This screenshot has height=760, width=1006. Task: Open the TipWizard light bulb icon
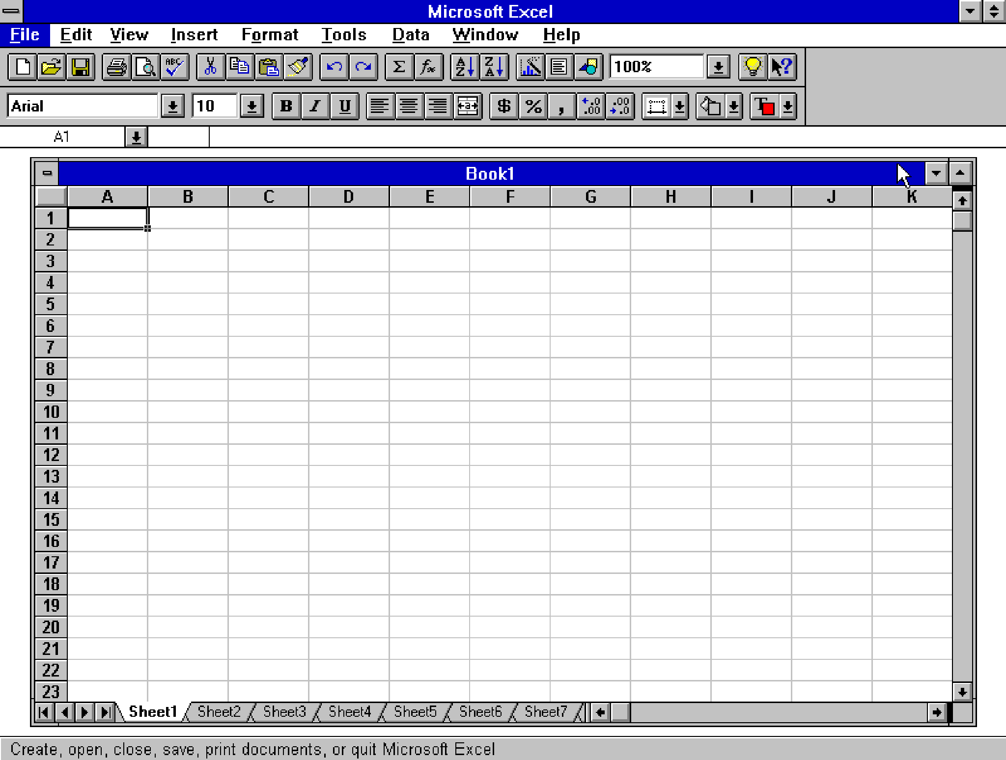(x=752, y=67)
